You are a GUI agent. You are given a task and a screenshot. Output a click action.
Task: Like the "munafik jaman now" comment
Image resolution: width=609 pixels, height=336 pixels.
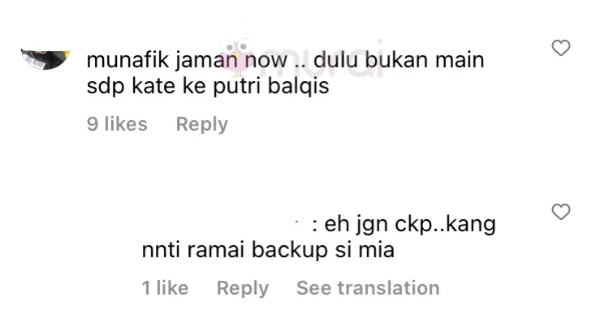561,48
